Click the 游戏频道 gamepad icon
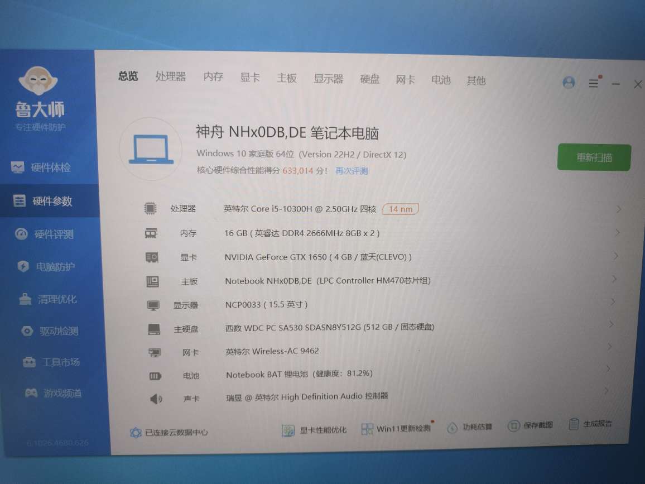The width and height of the screenshot is (645, 484). [x=31, y=393]
